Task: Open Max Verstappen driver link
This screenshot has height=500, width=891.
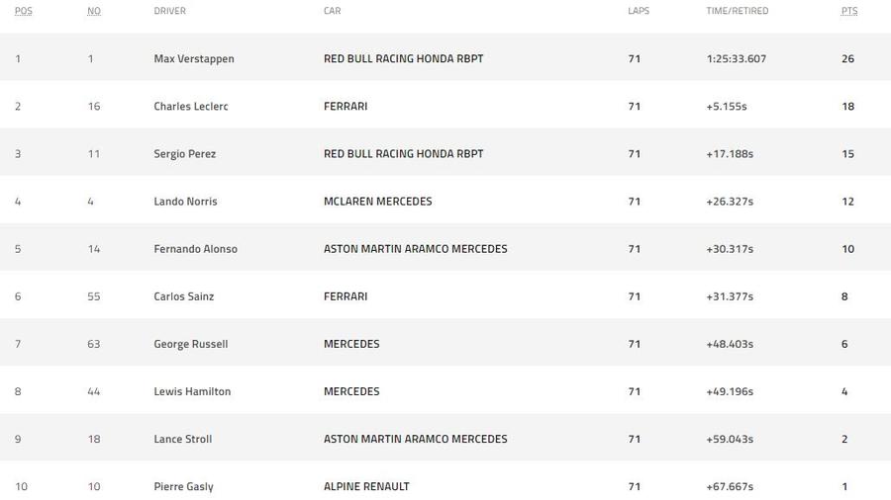Action: coord(194,58)
